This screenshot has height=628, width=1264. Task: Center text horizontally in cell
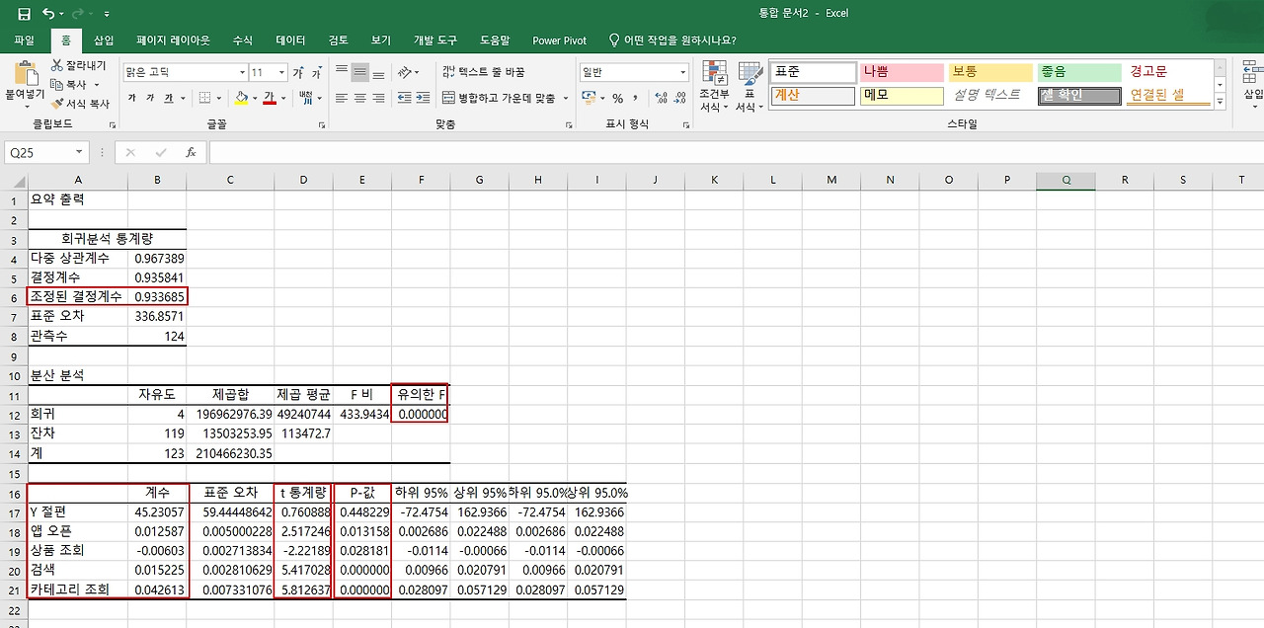360,98
